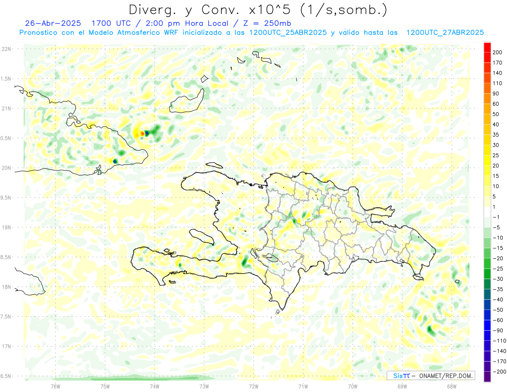507x392 pixels.
Task: Click the dark purple bottom segment of the color bar
Action: (487, 377)
